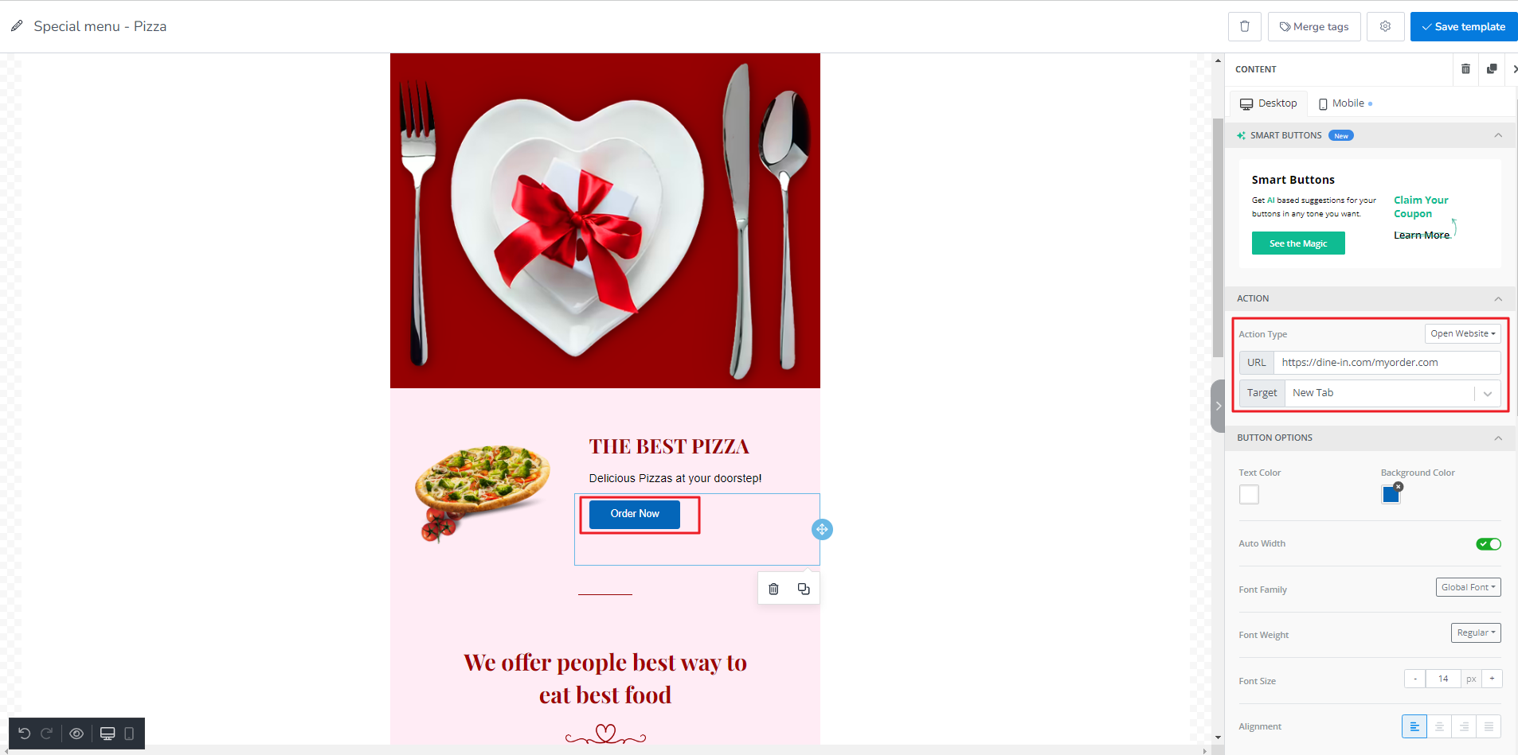Duplicate content via CONTENT panel copy icon
1518x755 pixels.
(1492, 69)
